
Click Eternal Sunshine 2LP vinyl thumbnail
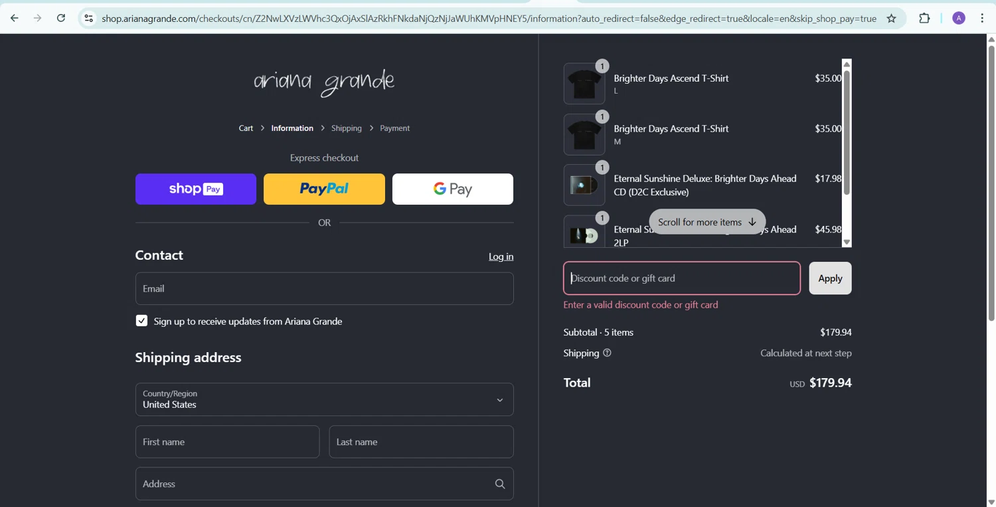point(584,232)
